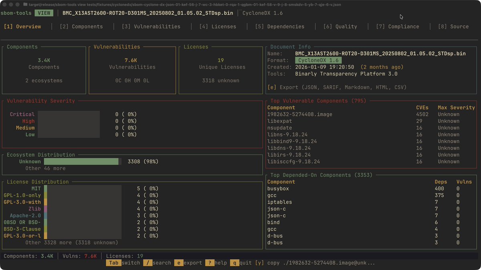Go to the Dependencies tab
This screenshot has width=481, height=270.
[280, 26]
